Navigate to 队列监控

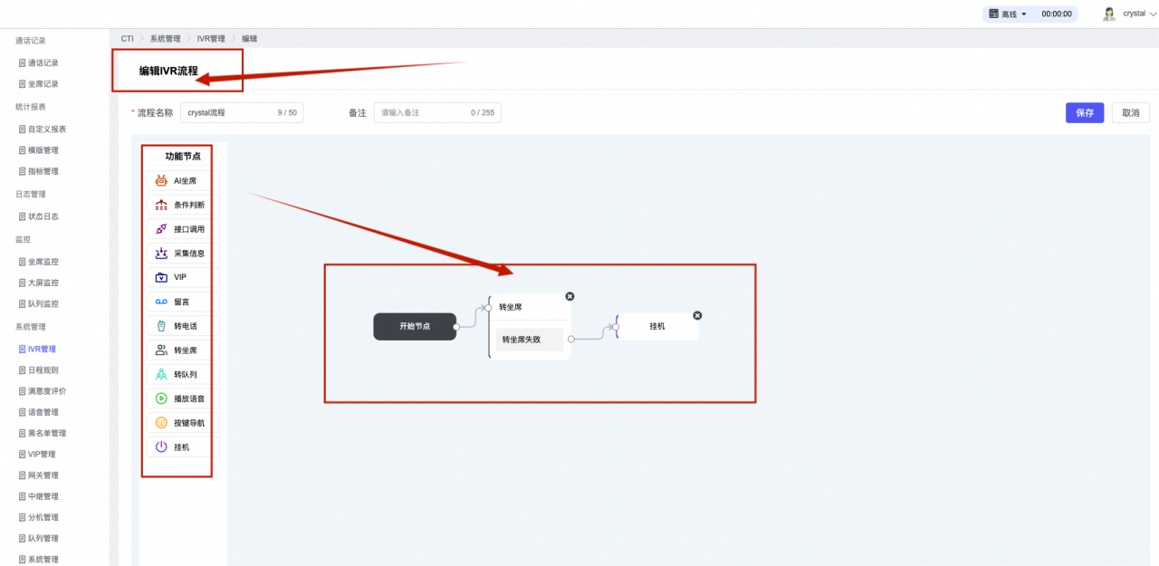[x=43, y=304]
